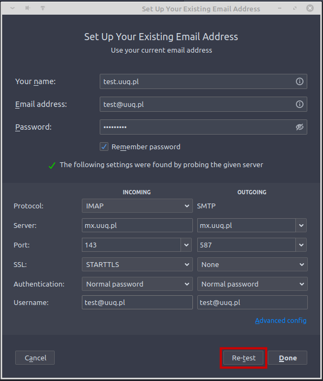The height and width of the screenshot is (381, 323).
Task: Click the info icon beside Your name
Action: (x=300, y=81)
